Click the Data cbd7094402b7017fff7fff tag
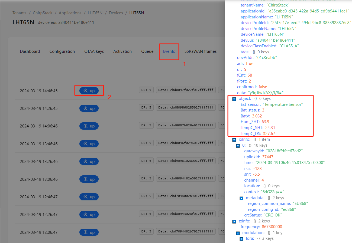The image size is (352, 243). [x=186, y=232]
